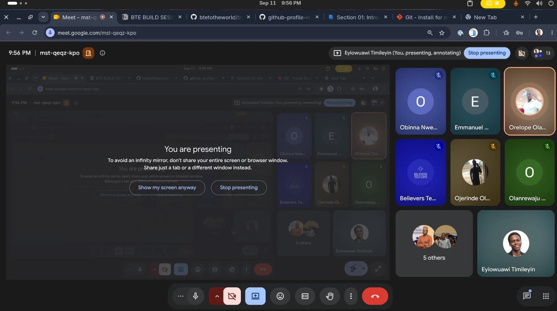Open the activities grid icon
Viewport: 557px width, 311px height.
click(546, 296)
